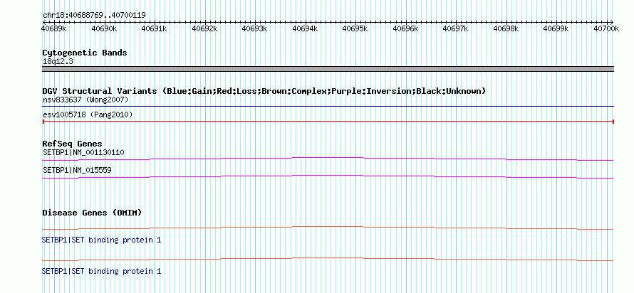Click the gray 18q12.3 cytogenetic band bar
The height and width of the screenshot is (293, 634).
point(328,69)
